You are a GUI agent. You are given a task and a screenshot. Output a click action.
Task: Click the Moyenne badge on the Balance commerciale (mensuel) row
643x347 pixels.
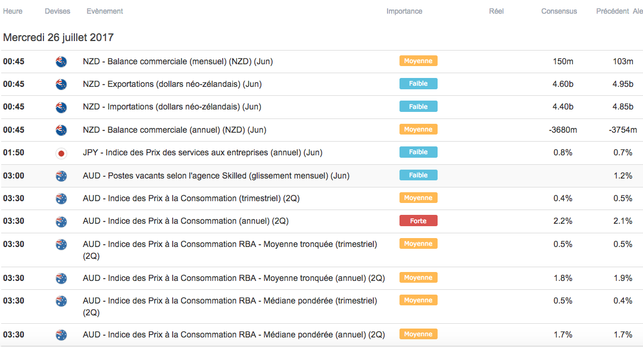point(418,61)
